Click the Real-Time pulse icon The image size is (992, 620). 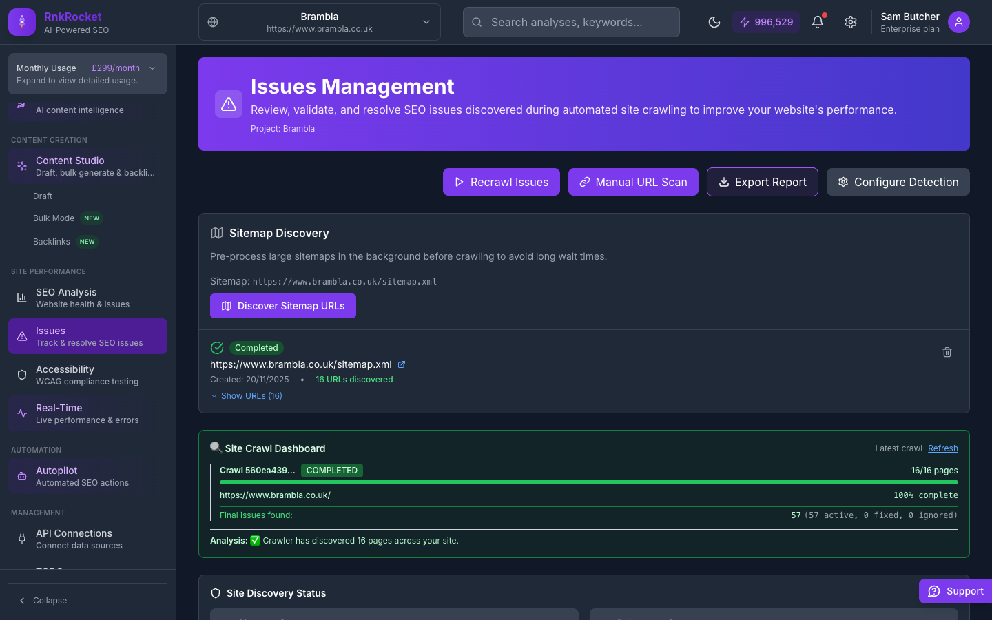coord(22,413)
